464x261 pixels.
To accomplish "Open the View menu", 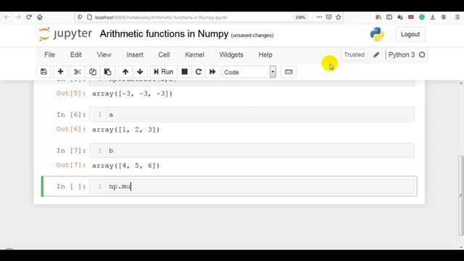I will (104, 55).
